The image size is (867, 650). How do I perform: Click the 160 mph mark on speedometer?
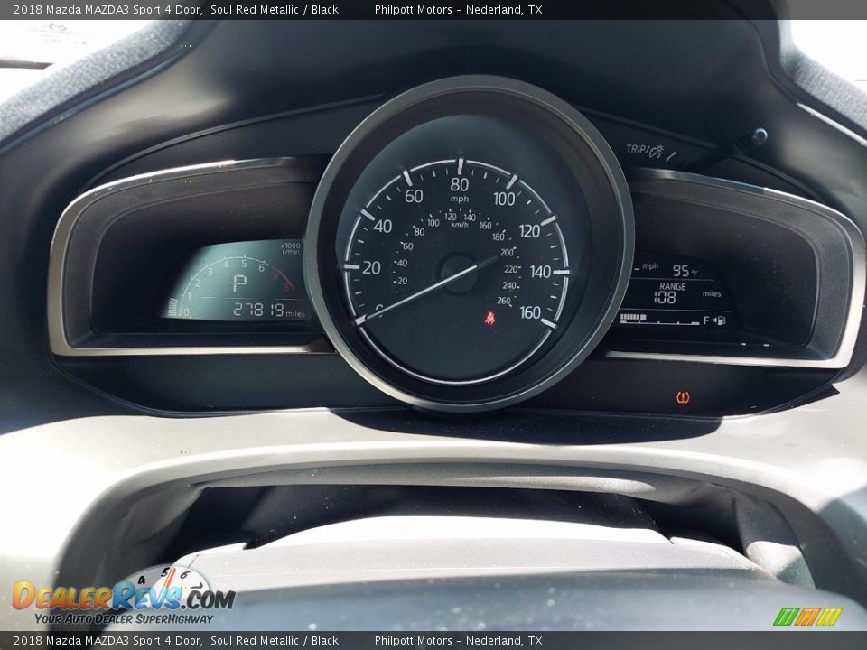pyautogui.click(x=530, y=312)
